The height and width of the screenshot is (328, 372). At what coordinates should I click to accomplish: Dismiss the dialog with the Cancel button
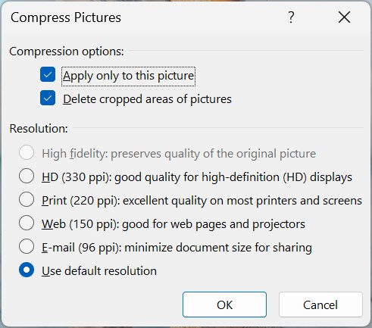320,305
